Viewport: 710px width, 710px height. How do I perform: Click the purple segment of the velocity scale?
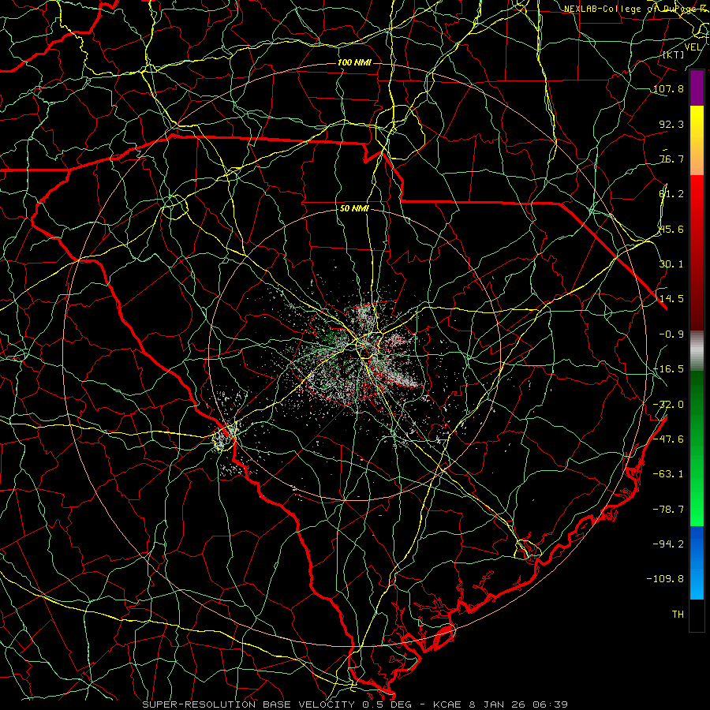click(x=697, y=88)
